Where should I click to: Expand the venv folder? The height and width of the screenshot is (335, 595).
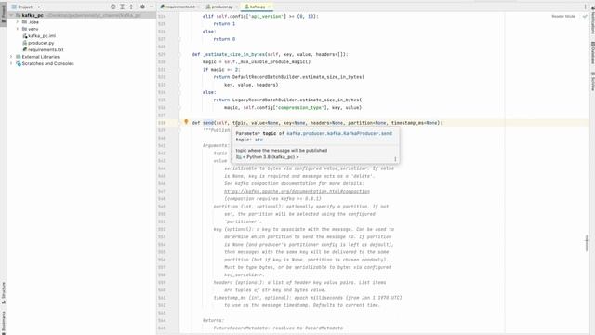[x=17, y=29]
